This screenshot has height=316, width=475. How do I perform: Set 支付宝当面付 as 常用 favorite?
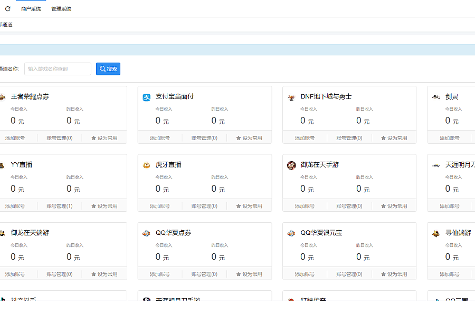(x=249, y=138)
